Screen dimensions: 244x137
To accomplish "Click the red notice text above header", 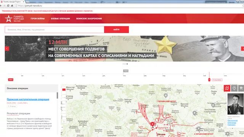I will (47, 11).
